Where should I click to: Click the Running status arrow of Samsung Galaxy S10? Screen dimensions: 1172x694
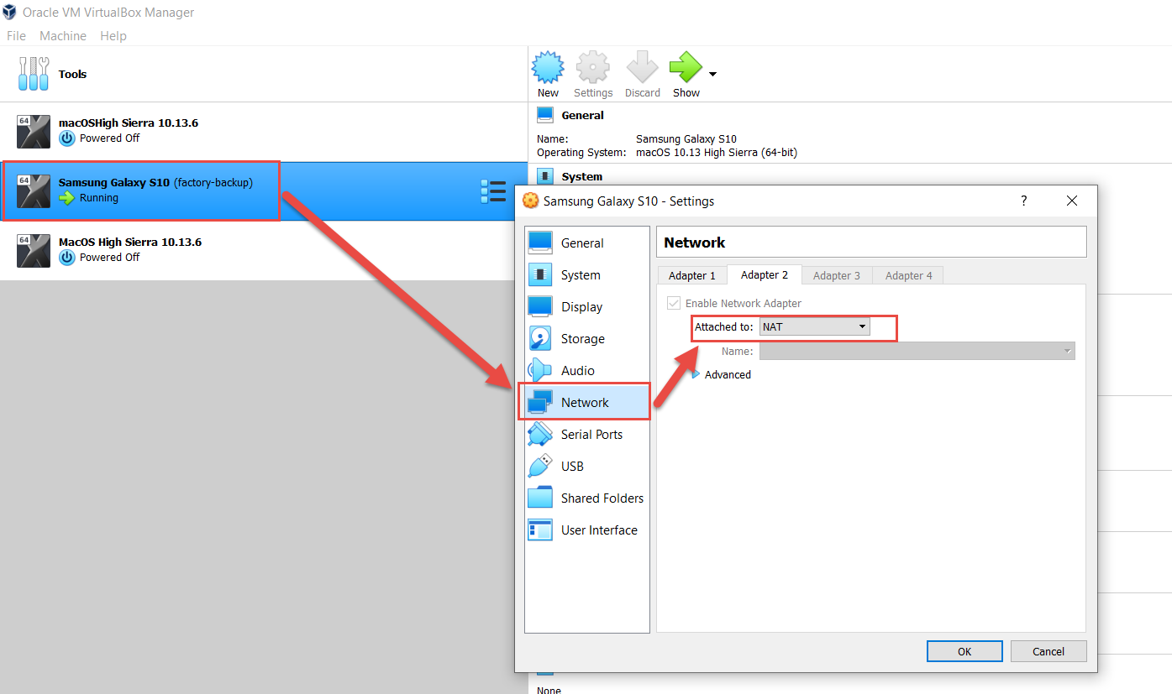(x=66, y=198)
